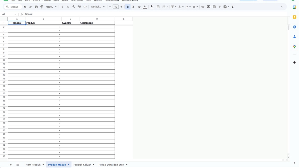
Task: Select the row 20 header
Action: [x=4, y=94]
